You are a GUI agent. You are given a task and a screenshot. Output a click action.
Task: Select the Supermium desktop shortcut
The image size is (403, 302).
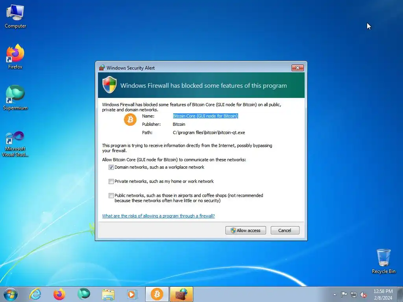(x=15, y=98)
